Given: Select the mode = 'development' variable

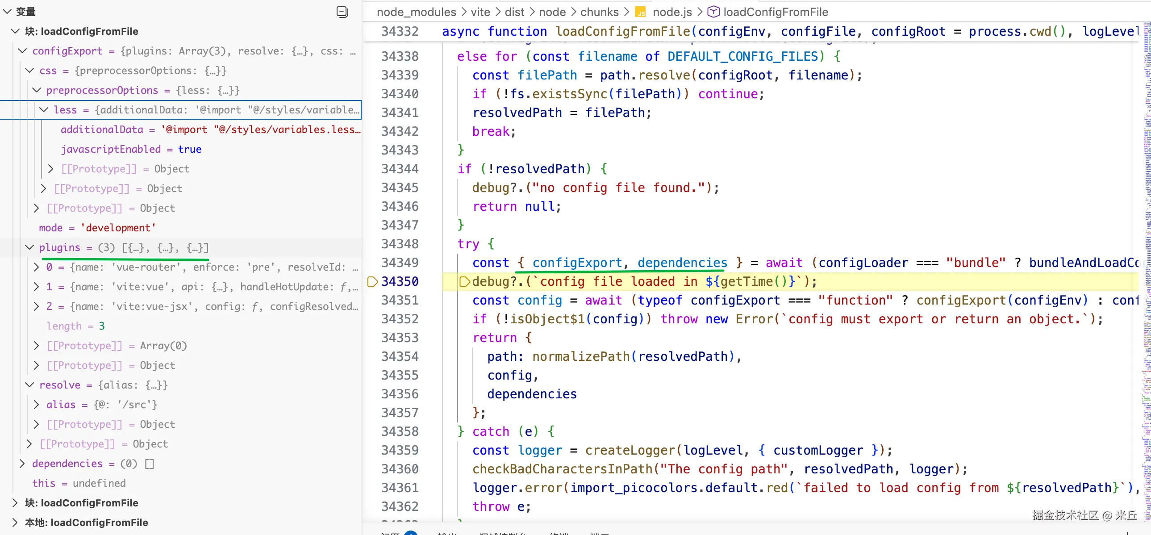Looking at the screenshot, I should pyautogui.click(x=97, y=228).
